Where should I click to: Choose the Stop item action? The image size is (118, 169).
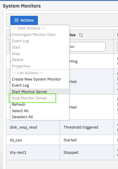tap(16, 54)
